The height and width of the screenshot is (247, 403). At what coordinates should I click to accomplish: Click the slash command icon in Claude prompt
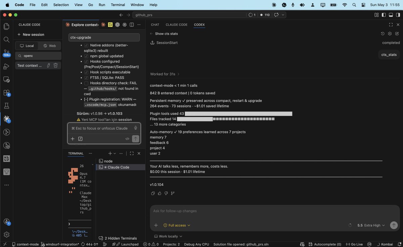[x=80, y=138]
